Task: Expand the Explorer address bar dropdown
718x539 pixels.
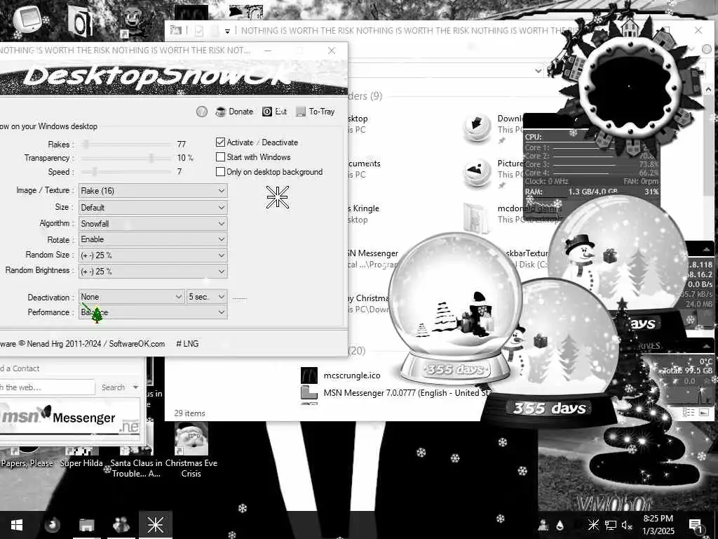Action: coord(538,71)
